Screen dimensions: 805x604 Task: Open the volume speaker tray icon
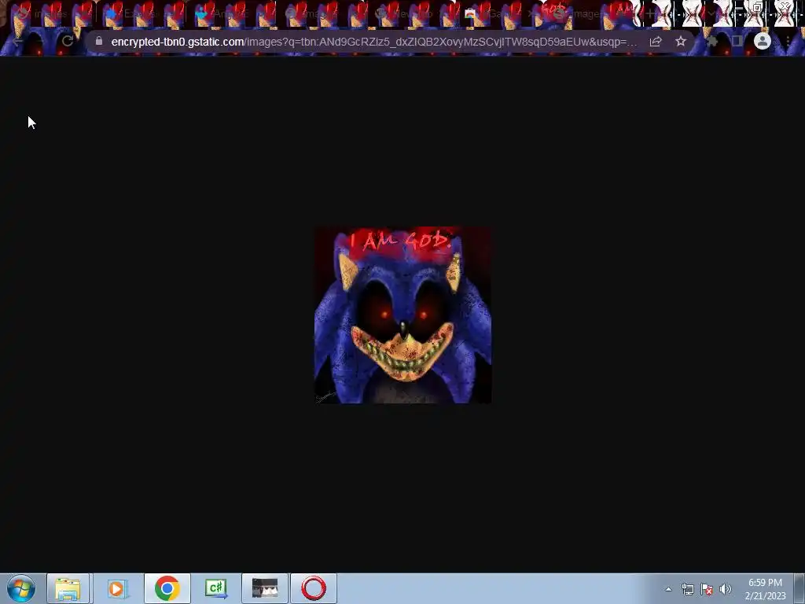pyautogui.click(x=725, y=589)
